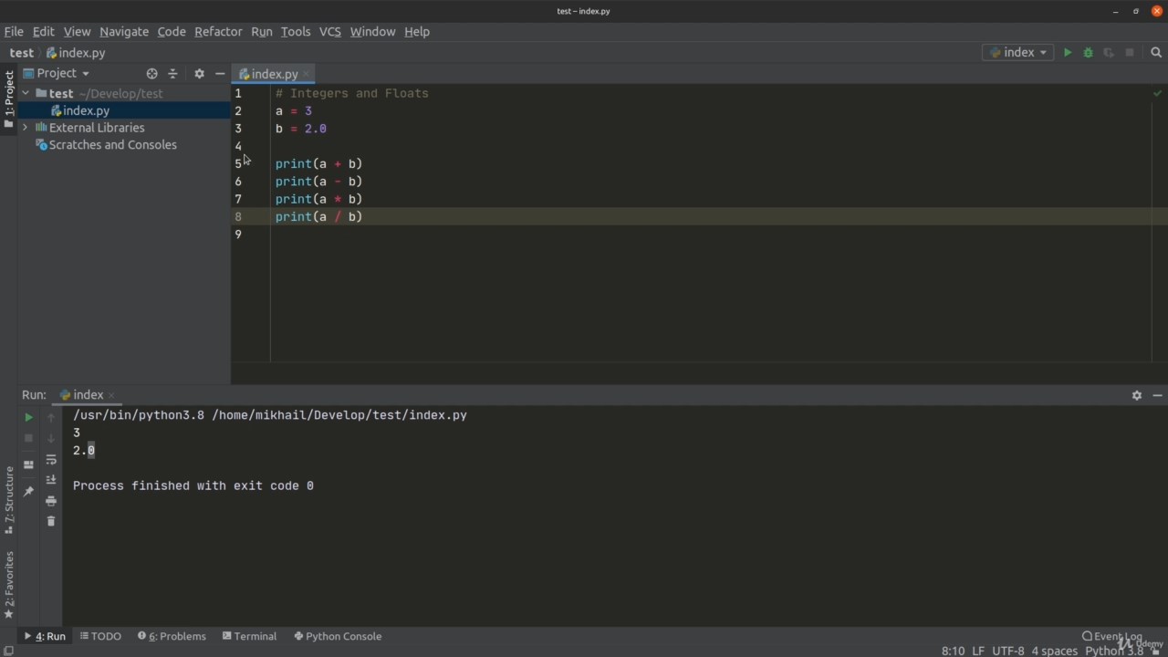1168x657 pixels.
Task: Open the Code menu
Action: point(172,31)
